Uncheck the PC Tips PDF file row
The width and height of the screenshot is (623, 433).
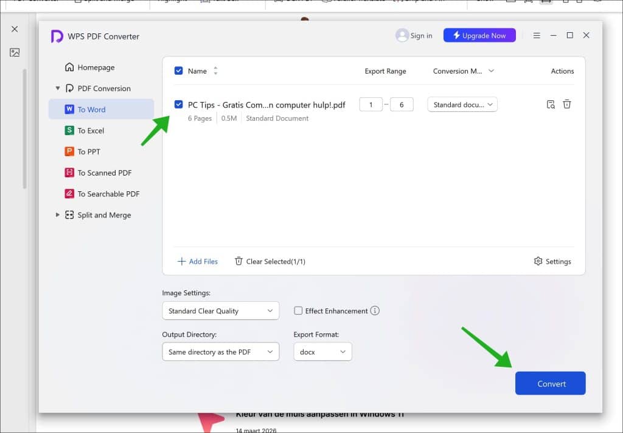click(x=178, y=104)
